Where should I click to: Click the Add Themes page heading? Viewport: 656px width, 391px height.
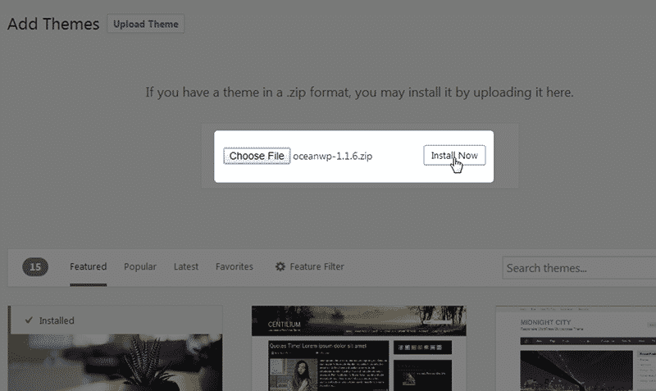53,24
